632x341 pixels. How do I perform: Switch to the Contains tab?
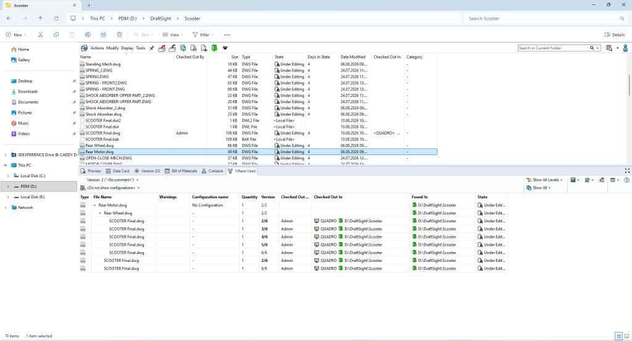click(212, 171)
